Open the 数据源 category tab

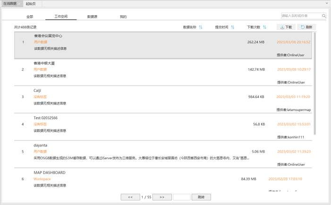click(92, 16)
